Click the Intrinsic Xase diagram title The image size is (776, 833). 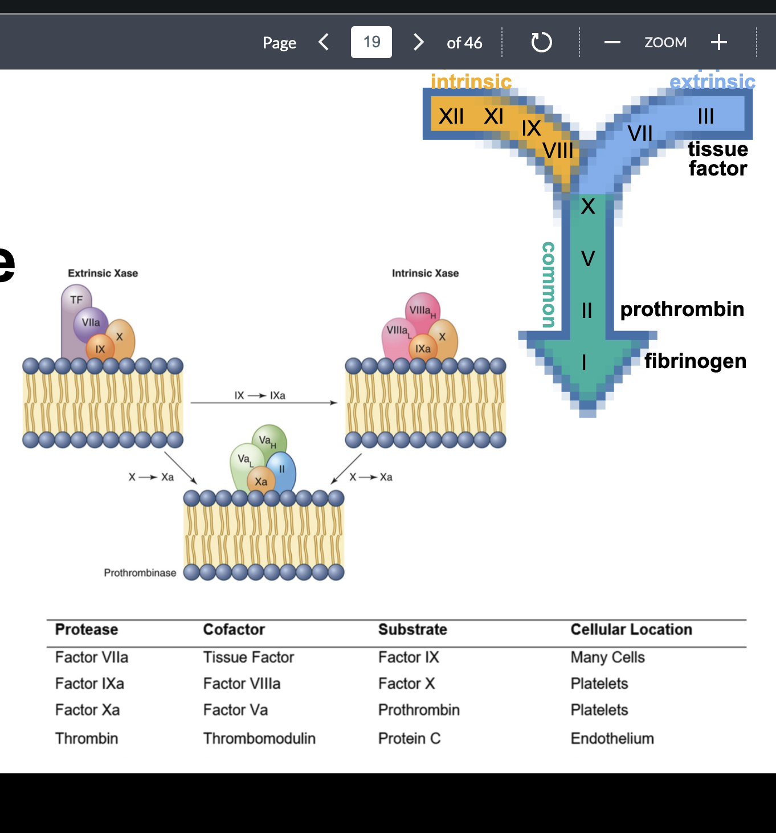click(426, 273)
